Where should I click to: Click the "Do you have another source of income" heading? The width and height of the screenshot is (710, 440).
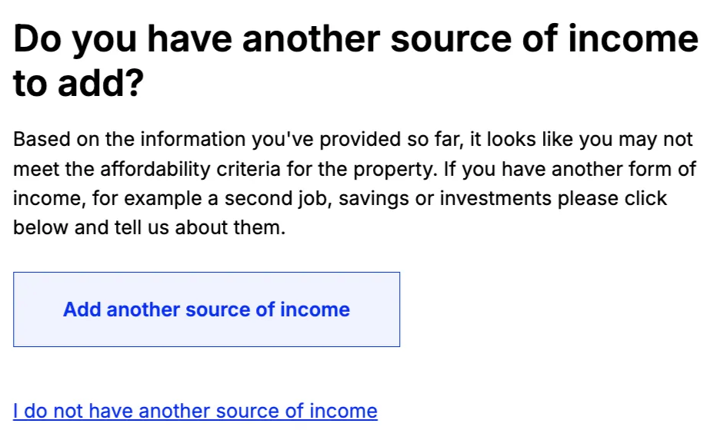point(355,39)
